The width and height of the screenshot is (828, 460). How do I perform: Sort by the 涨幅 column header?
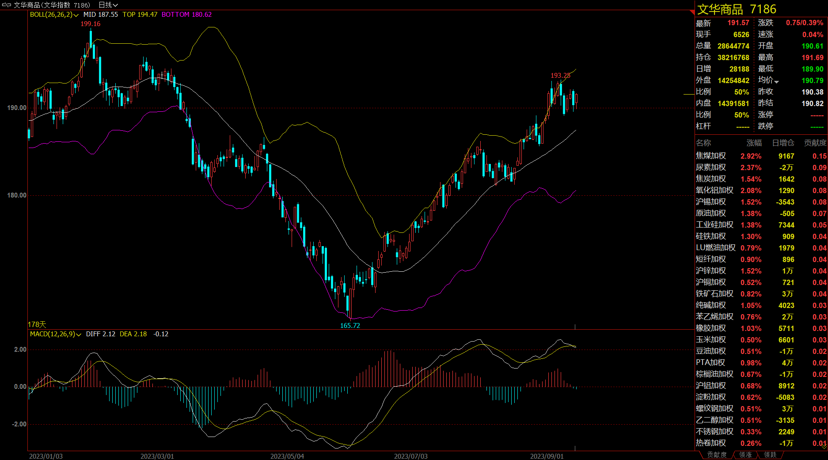[x=754, y=143]
